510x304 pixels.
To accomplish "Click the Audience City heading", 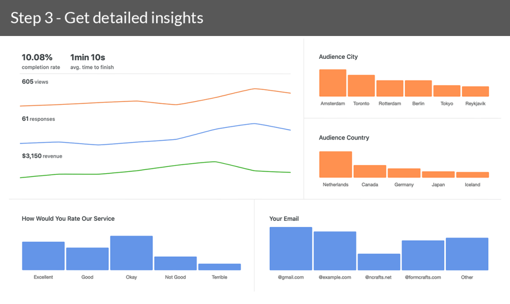I will click(338, 57).
